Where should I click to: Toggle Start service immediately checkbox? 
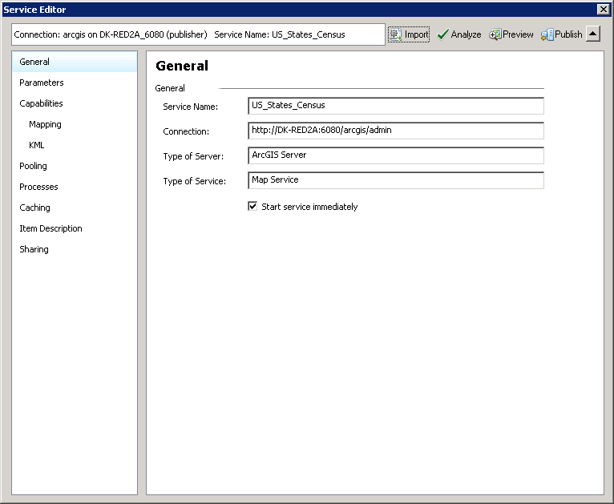[x=252, y=206]
